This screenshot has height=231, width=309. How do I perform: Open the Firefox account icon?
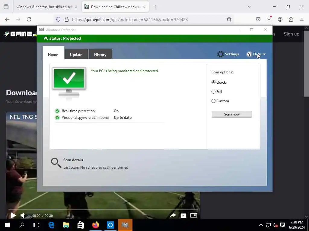tap(280, 19)
